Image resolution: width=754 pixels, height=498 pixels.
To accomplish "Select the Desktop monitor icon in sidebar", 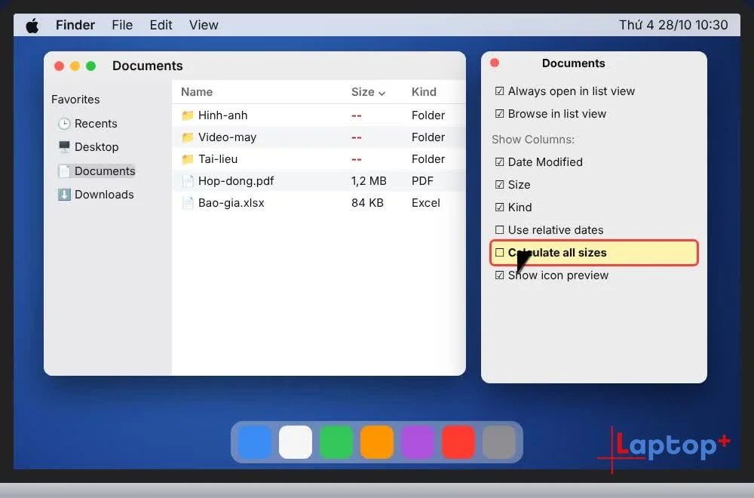I will (x=64, y=146).
